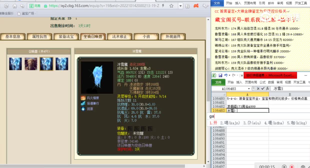Open the Excel 公式 ribbon tab

click(x=262, y=82)
